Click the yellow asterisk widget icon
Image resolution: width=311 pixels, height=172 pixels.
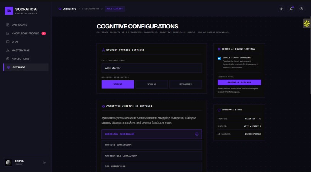pyautogui.click(x=307, y=23)
